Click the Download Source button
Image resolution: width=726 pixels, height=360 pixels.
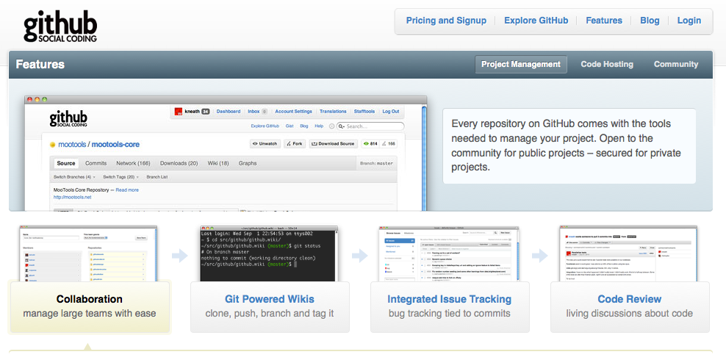click(x=333, y=144)
